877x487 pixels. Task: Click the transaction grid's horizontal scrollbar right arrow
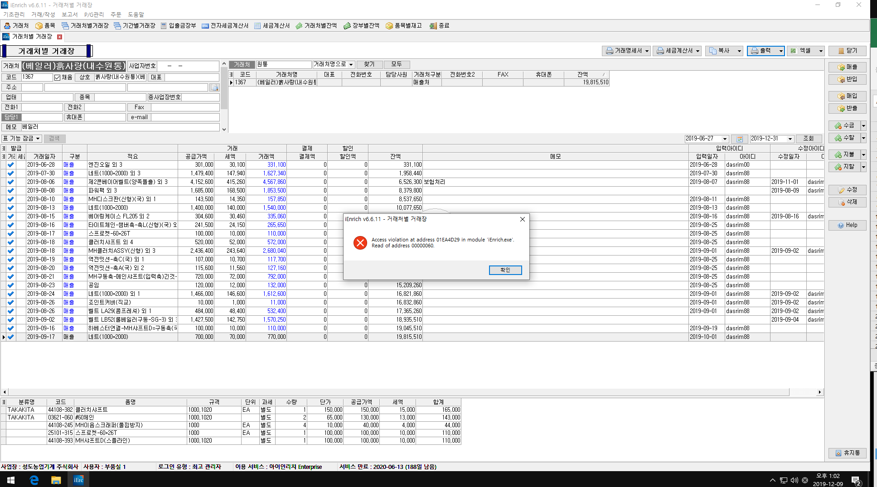pyautogui.click(x=819, y=392)
